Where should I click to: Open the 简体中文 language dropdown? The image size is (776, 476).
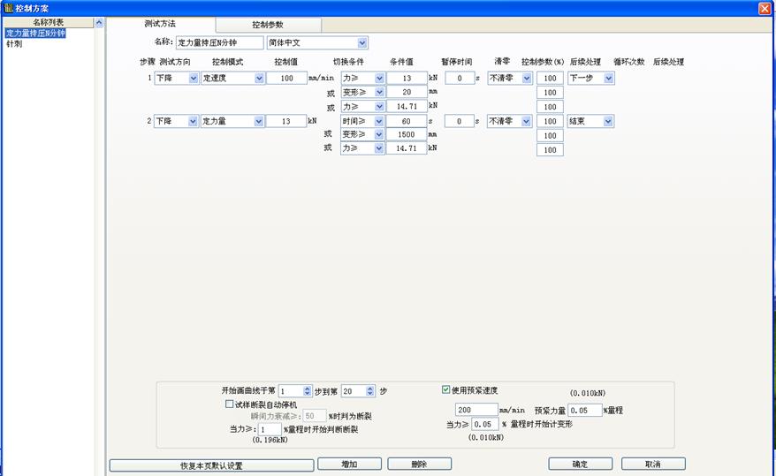362,42
